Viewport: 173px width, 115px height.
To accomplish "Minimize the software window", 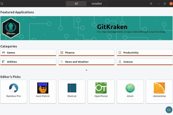I will point(159,4).
